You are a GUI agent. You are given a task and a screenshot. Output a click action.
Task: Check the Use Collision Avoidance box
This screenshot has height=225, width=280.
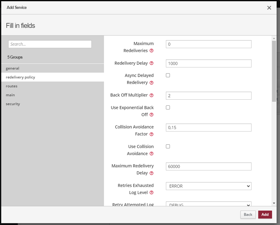click(168, 147)
